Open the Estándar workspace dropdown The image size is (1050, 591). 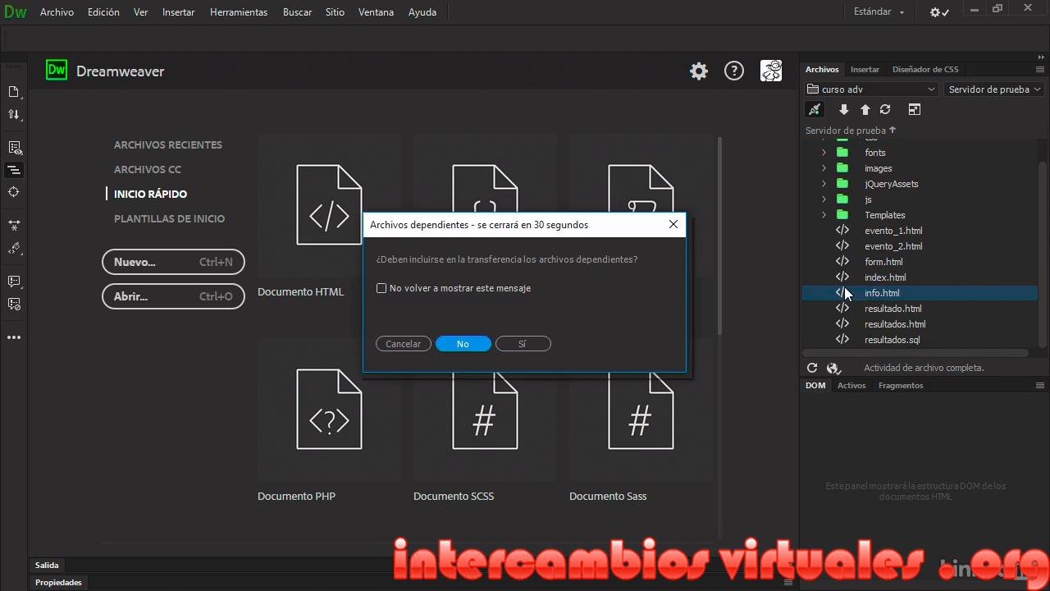tap(879, 12)
